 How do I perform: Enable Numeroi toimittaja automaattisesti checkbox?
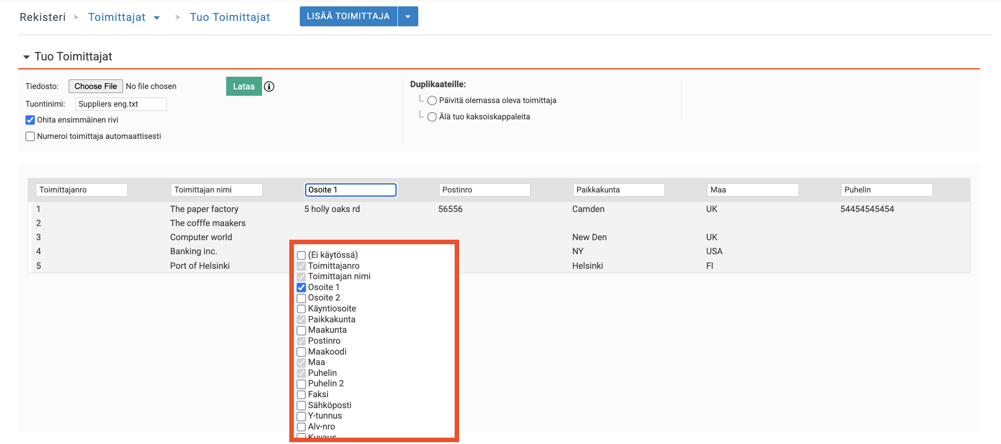30,136
